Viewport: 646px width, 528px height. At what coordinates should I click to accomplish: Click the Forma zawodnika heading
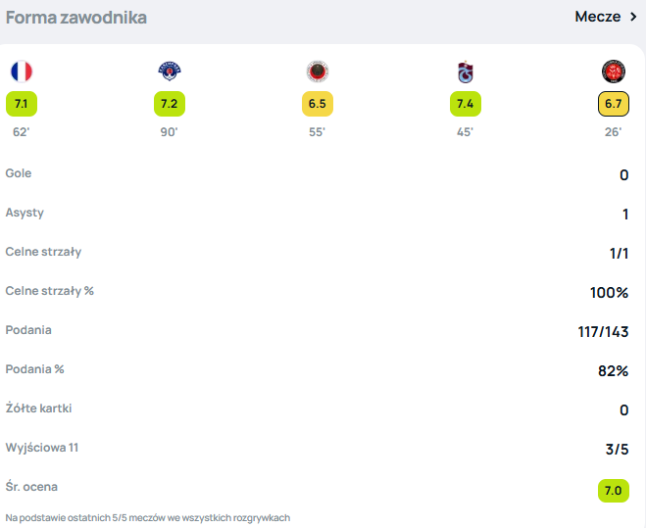pyautogui.click(x=76, y=18)
